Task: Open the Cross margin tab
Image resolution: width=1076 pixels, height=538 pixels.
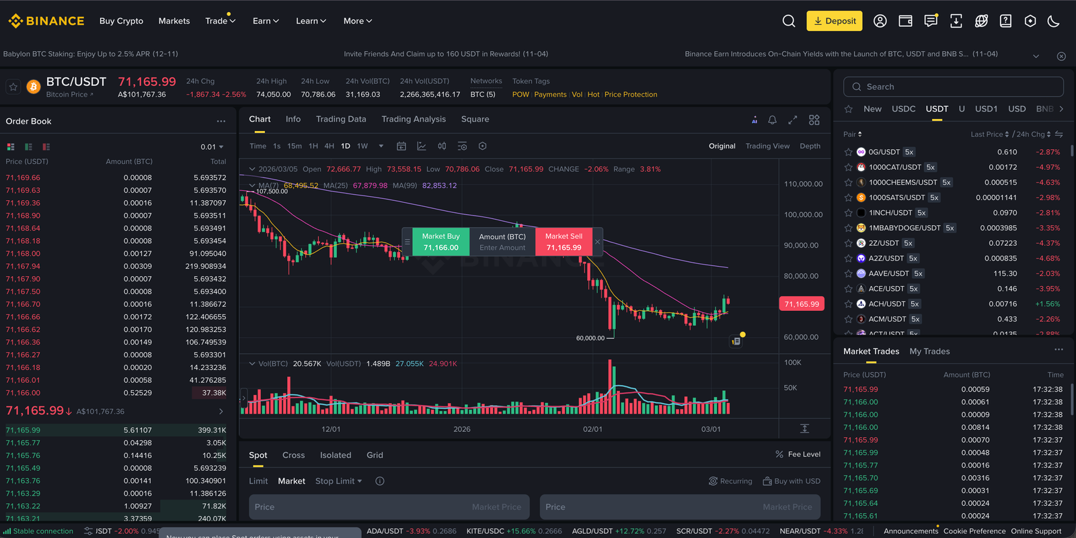Action: pos(293,455)
